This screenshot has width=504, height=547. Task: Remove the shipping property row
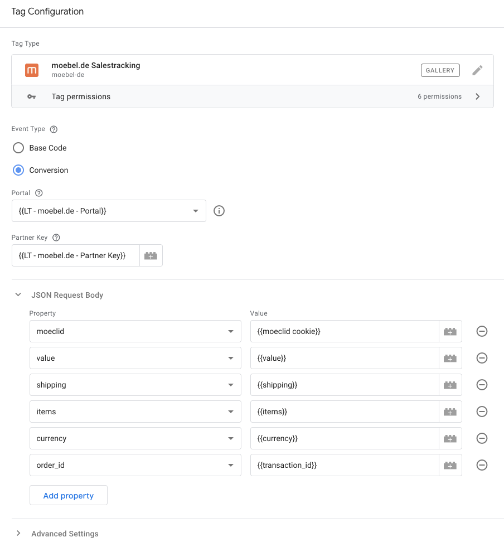(x=482, y=385)
